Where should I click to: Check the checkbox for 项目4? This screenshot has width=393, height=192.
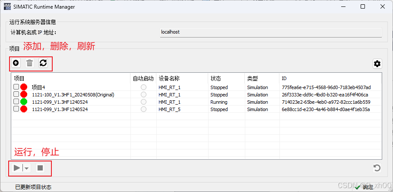pyautogui.click(x=16, y=87)
